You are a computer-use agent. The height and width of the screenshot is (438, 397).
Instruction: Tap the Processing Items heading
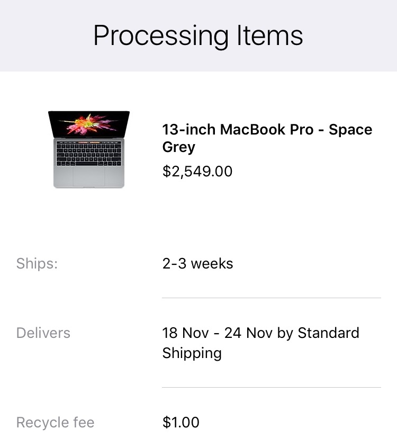coord(198,35)
